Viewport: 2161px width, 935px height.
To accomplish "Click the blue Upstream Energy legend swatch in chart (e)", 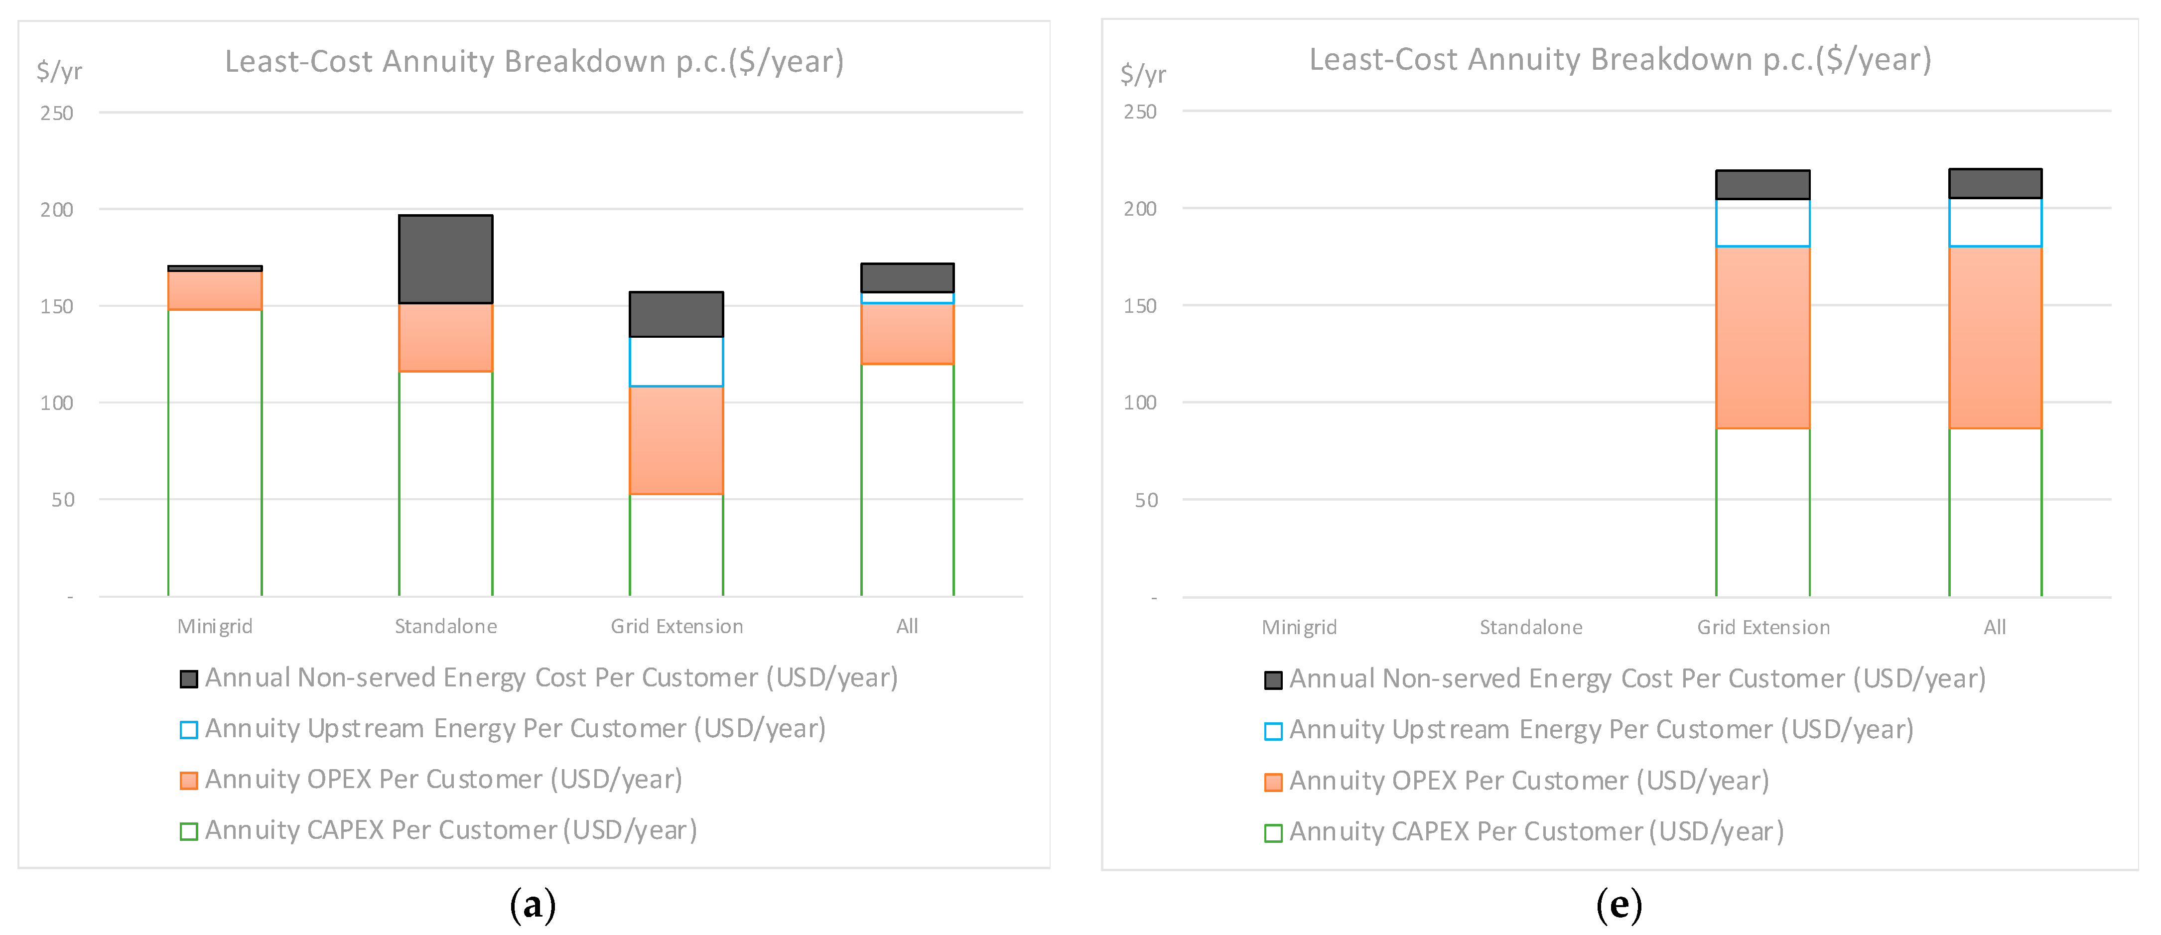I will click(x=1273, y=731).
